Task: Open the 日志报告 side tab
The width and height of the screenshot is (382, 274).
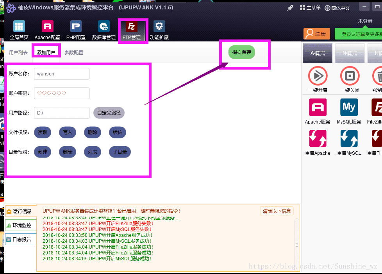Action: (21, 239)
